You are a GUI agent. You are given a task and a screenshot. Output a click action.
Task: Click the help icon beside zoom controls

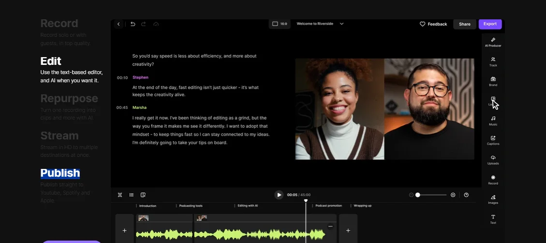(466, 195)
